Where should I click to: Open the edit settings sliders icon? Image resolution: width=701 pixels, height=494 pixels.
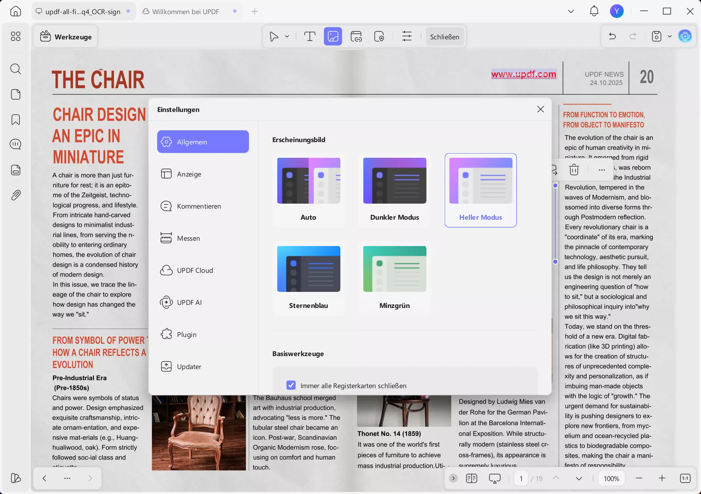407,37
